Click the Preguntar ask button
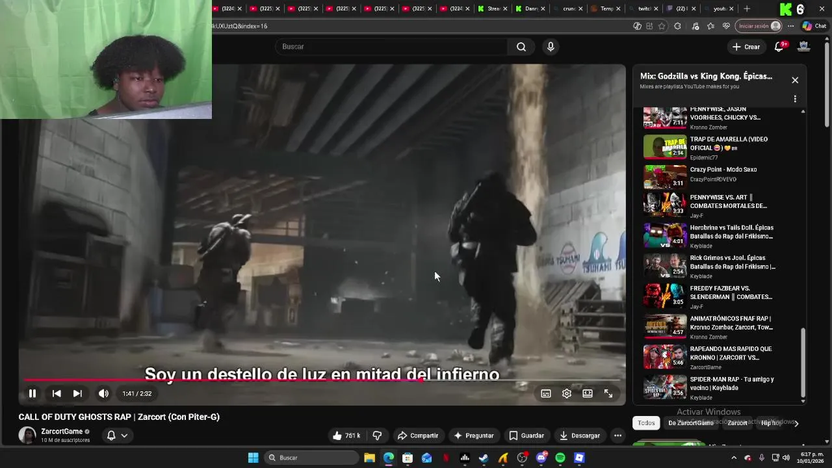The height and width of the screenshot is (468, 832). (474, 435)
